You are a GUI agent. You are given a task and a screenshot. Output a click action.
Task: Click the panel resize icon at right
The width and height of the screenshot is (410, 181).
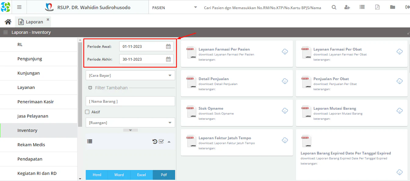click(408, 33)
